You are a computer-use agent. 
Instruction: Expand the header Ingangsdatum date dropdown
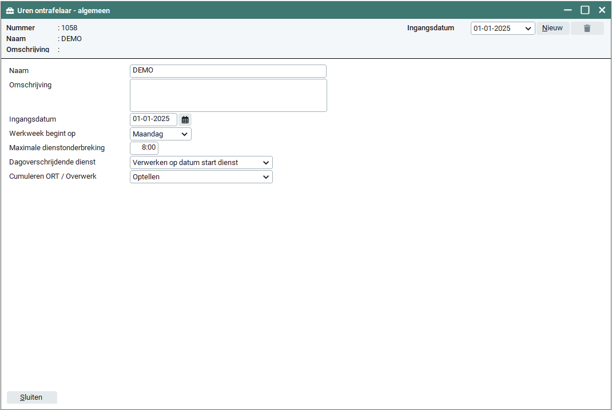pos(502,29)
